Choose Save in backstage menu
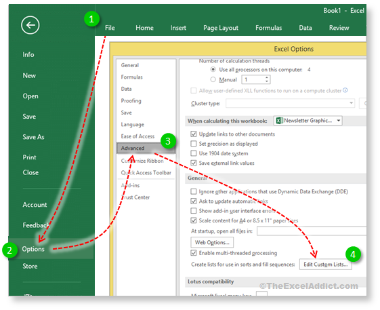The image size is (380, 310). pos(29,117)
